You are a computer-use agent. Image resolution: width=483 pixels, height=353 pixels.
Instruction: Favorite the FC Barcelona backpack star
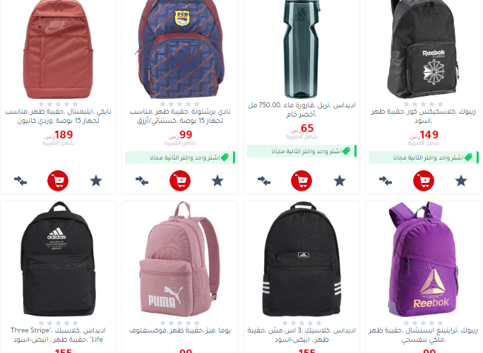click(217, 181)
